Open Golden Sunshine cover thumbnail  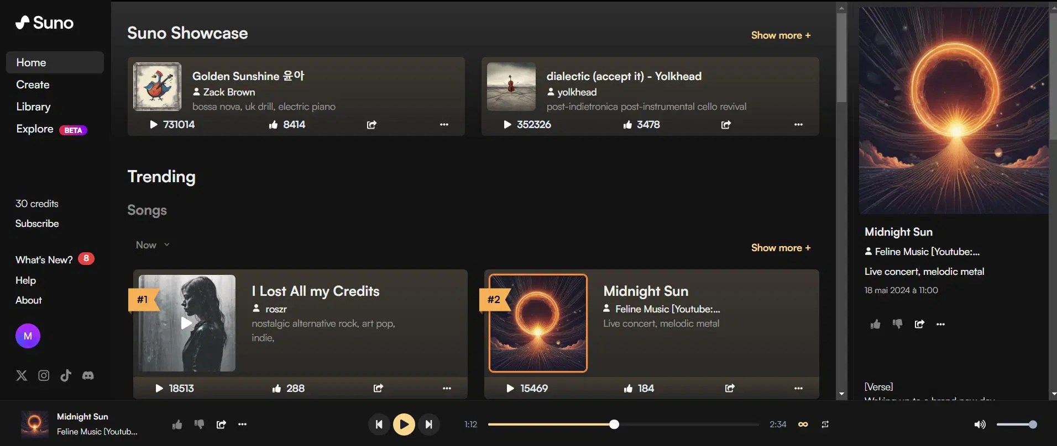click(158, 87)
